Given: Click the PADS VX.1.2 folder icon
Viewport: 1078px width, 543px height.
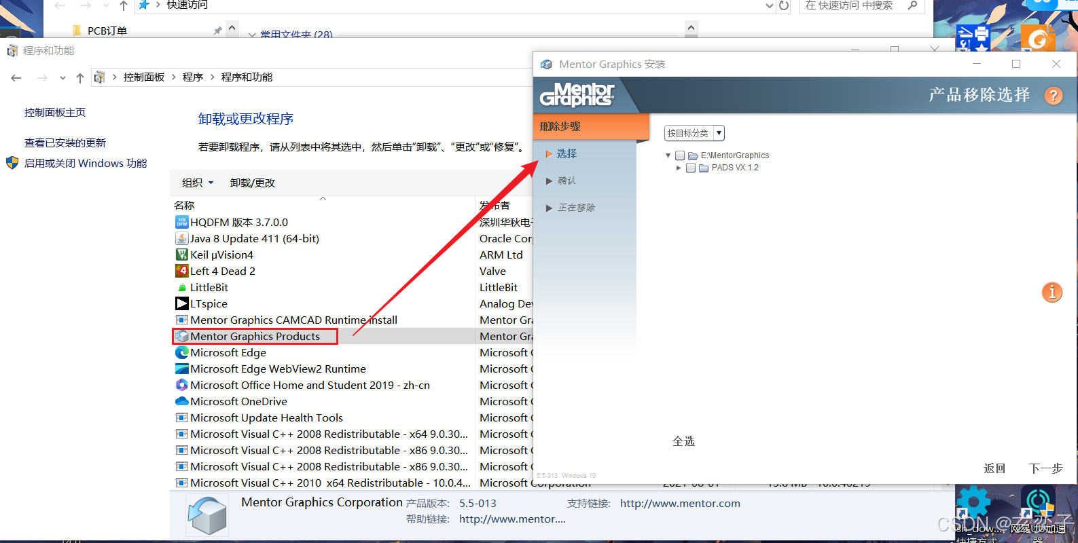Looking at the screenshot, I should point(704,168).
